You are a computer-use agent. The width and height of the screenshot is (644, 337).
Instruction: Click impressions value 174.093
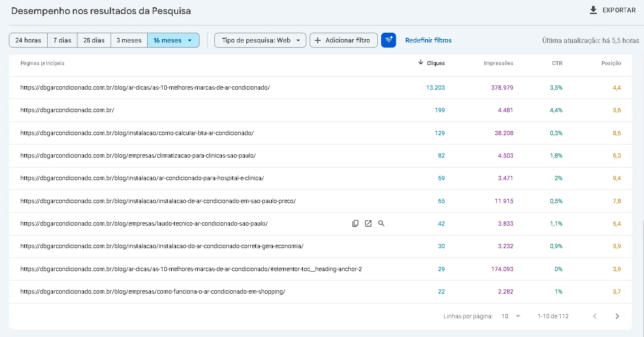[x=502, y=269]
